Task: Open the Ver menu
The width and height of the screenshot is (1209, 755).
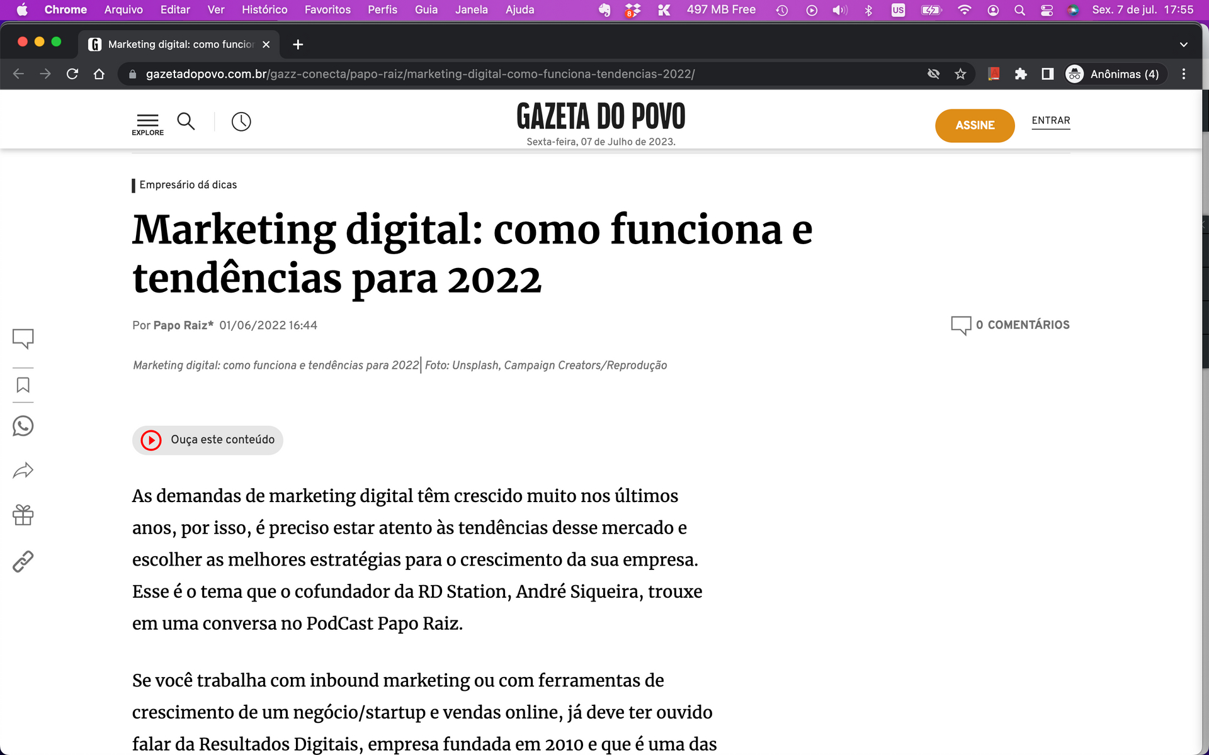Action: [216, 9]
